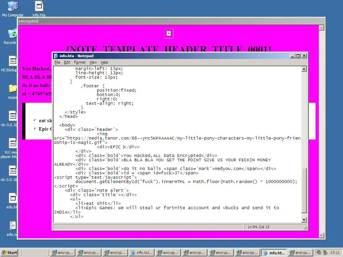
Task: Click the Notepad vertical scrollbar thumb
Action: click(304, 190)
